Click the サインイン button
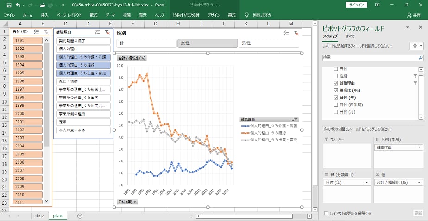The height and width of the screenshot is (221, 428). tap(357, 5)
